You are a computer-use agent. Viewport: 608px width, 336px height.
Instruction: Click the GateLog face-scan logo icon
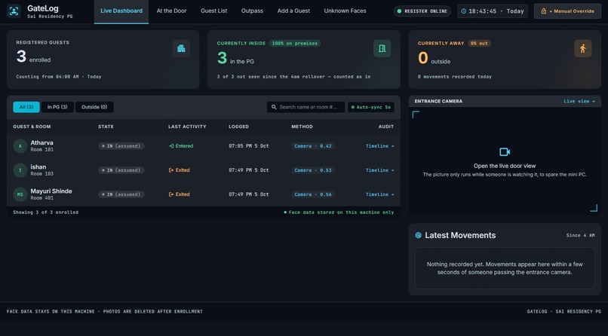pos(14,11)
